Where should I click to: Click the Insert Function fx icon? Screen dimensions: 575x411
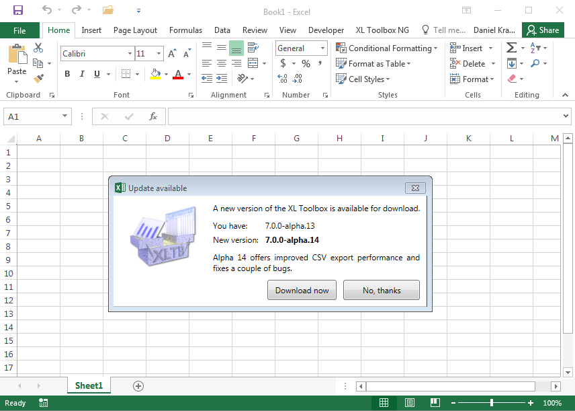click(x=153, y=116)
